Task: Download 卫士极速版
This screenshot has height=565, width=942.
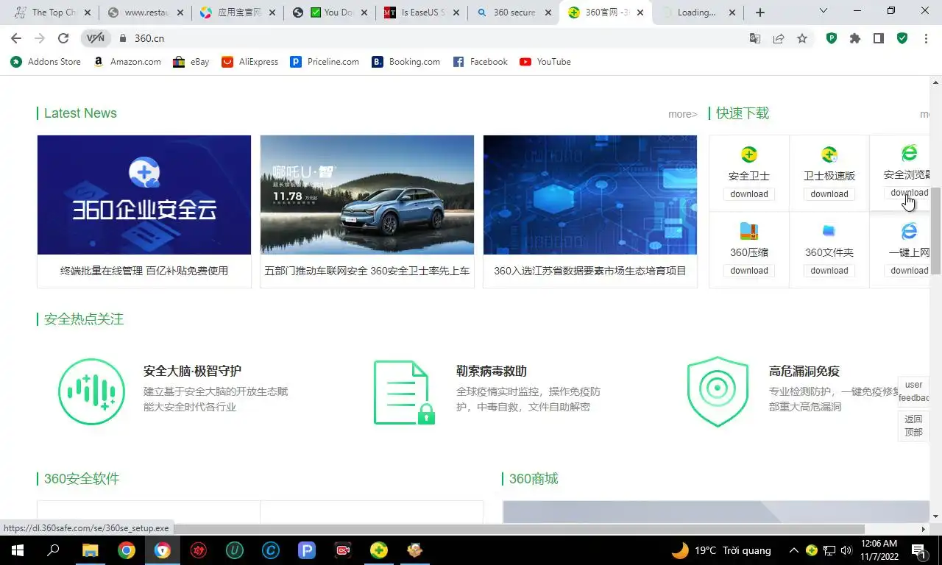Action: [829, 194]
